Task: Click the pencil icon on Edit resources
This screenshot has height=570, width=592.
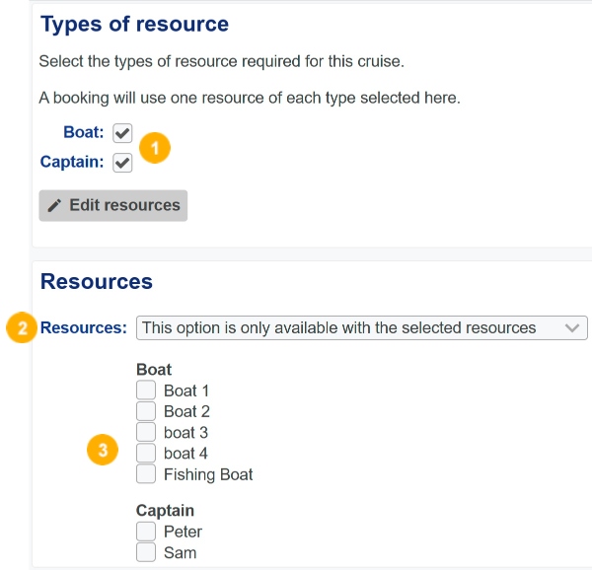Action: point(54,205)
